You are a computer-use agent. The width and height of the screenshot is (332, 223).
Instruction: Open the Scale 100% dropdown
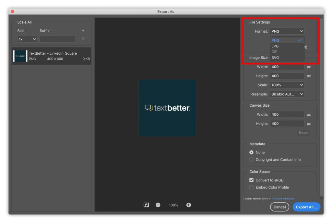pos(287,85)
